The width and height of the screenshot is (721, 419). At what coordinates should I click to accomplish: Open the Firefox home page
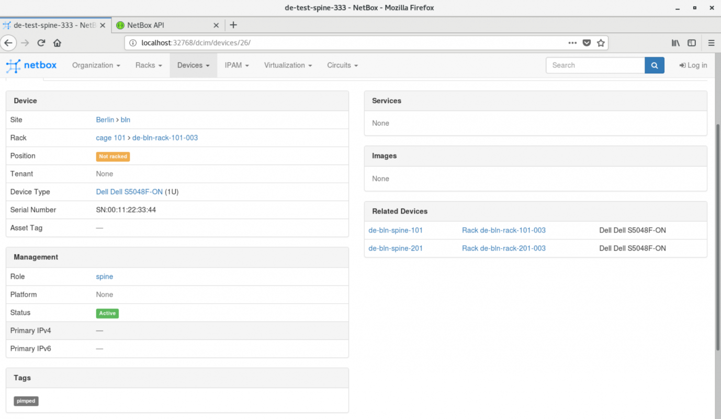[57, 42]
